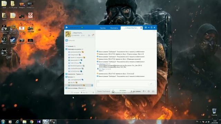Click the chat message input field

(126, 84)
